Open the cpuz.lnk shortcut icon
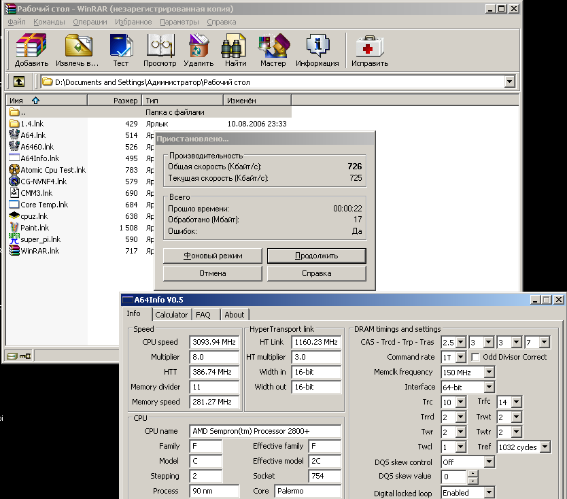The image size is (567, 499). tap(16, 216)
